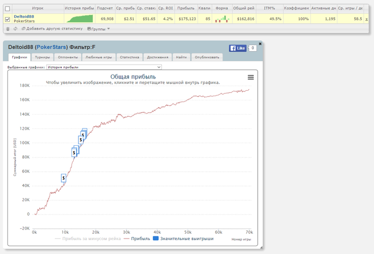
Task: Click the dollar win marker near 105K
Action: (81, 140)
